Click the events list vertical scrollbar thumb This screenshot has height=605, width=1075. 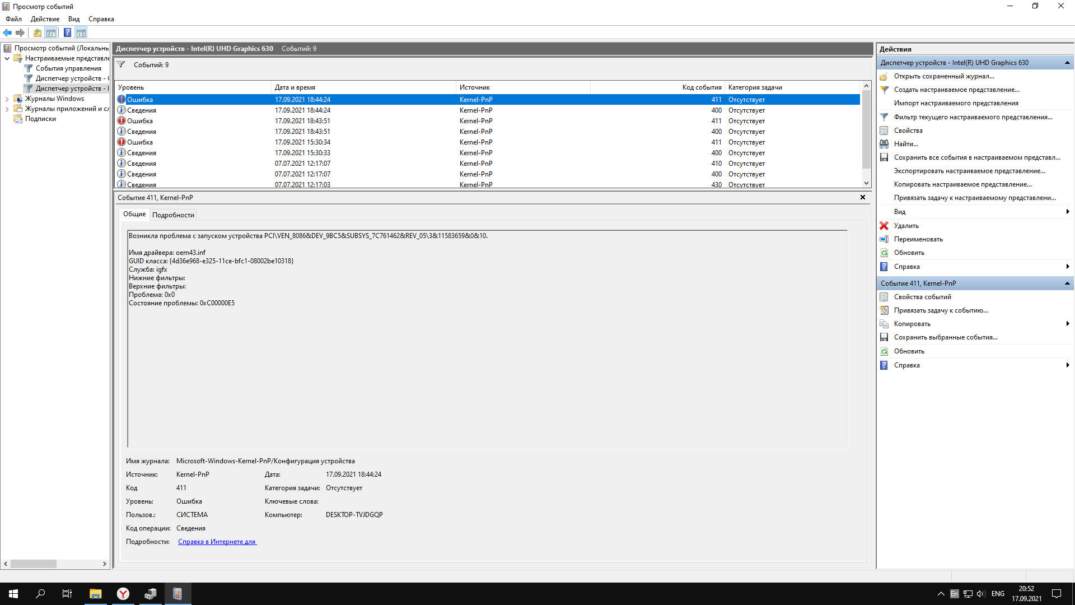[x=866, y=129]
